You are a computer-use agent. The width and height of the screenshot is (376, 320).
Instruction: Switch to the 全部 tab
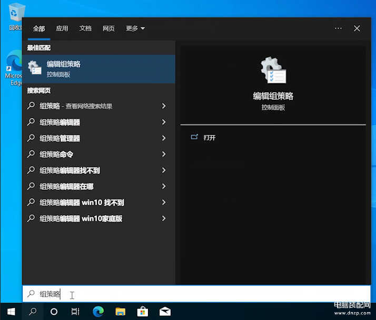tap(39, 28)
